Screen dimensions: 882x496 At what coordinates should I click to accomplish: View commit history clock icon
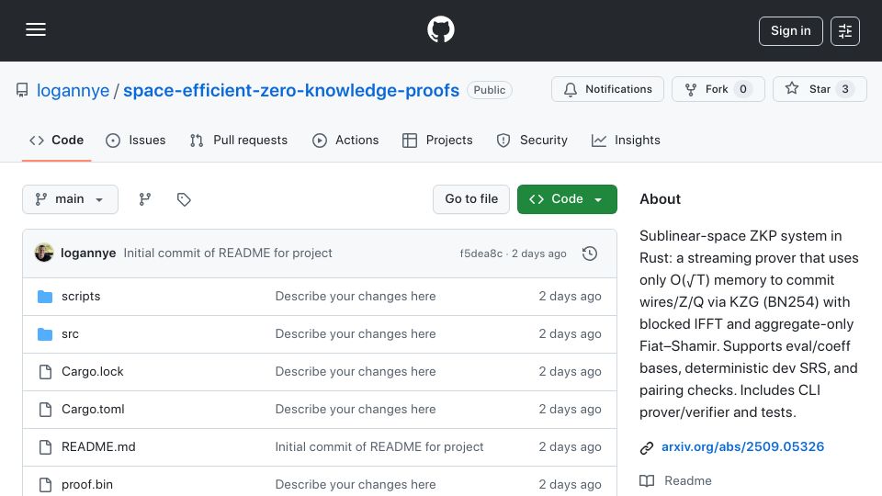pos(590,254)
